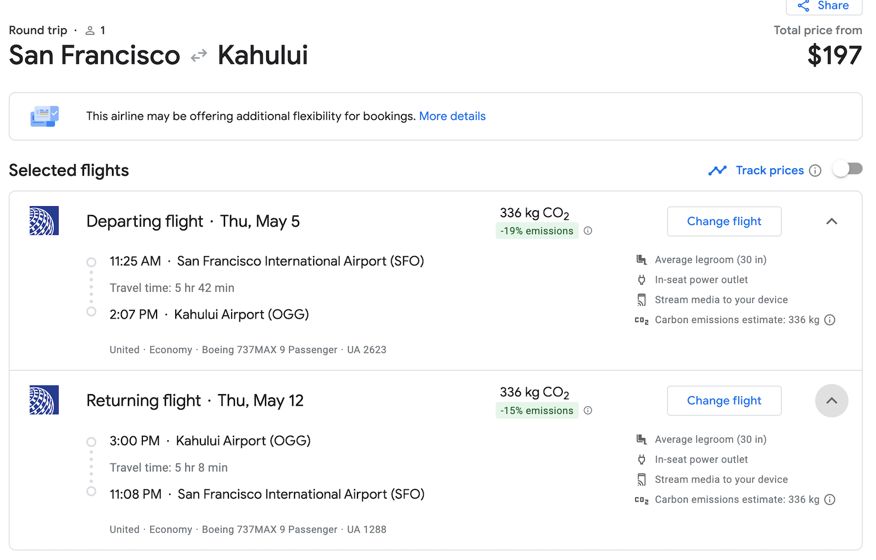Collapse the departing flight details chevron
This screenshot has width=876, height=560.
pos(832,221)
